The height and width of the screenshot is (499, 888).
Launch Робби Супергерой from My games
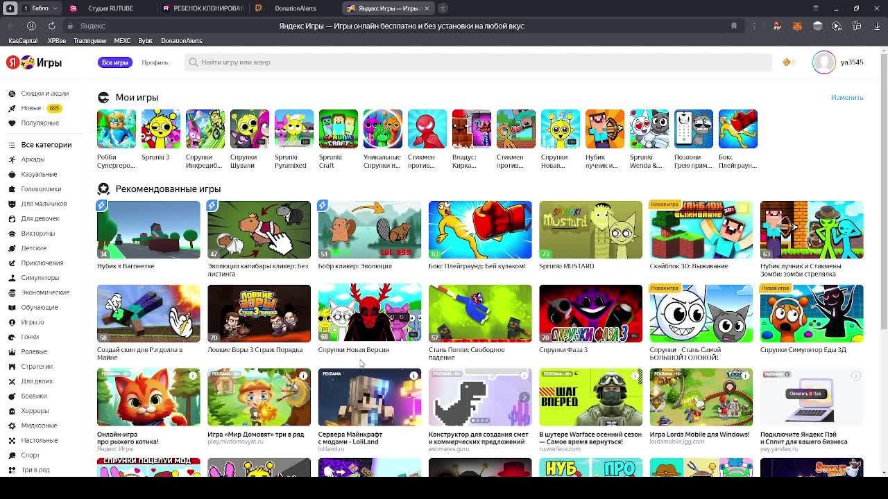pyautogui.click(x=117, y=129)
